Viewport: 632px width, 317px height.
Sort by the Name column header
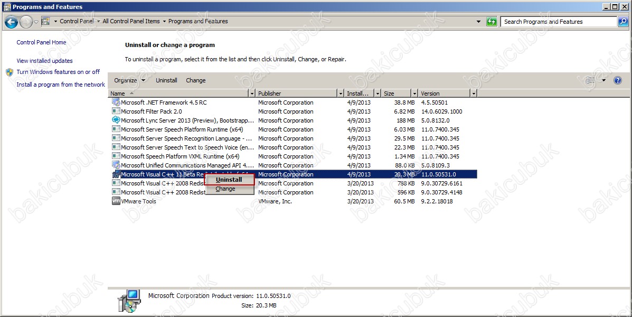pyautogui.click(x=178, y=94)
